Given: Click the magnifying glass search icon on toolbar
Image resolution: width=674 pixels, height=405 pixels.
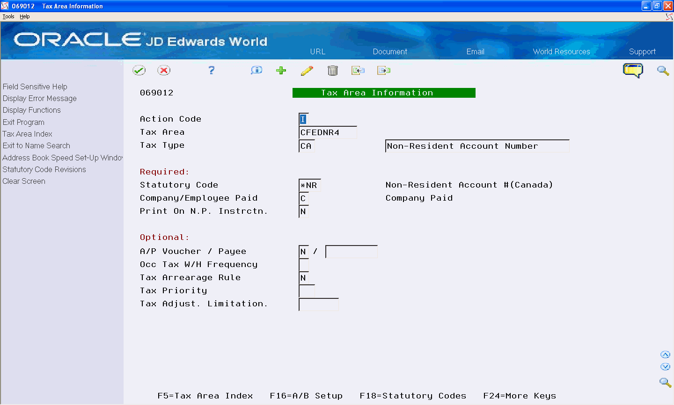Looking at the screenshot, I should pyautogui.click(x=663, y=71).
